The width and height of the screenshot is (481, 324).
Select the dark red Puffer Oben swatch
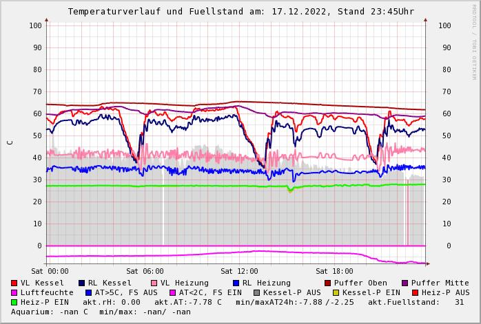pyautogui.click(x=328, y=283)
